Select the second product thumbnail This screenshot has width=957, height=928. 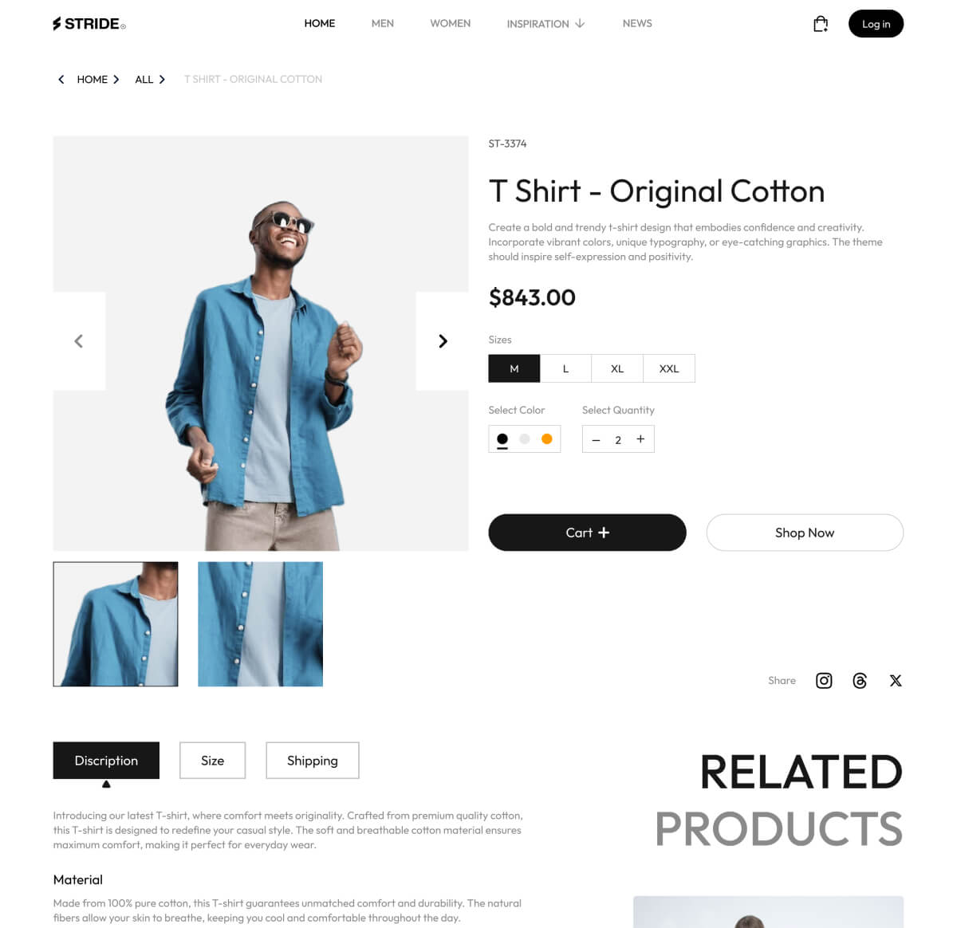click(260, 624)
